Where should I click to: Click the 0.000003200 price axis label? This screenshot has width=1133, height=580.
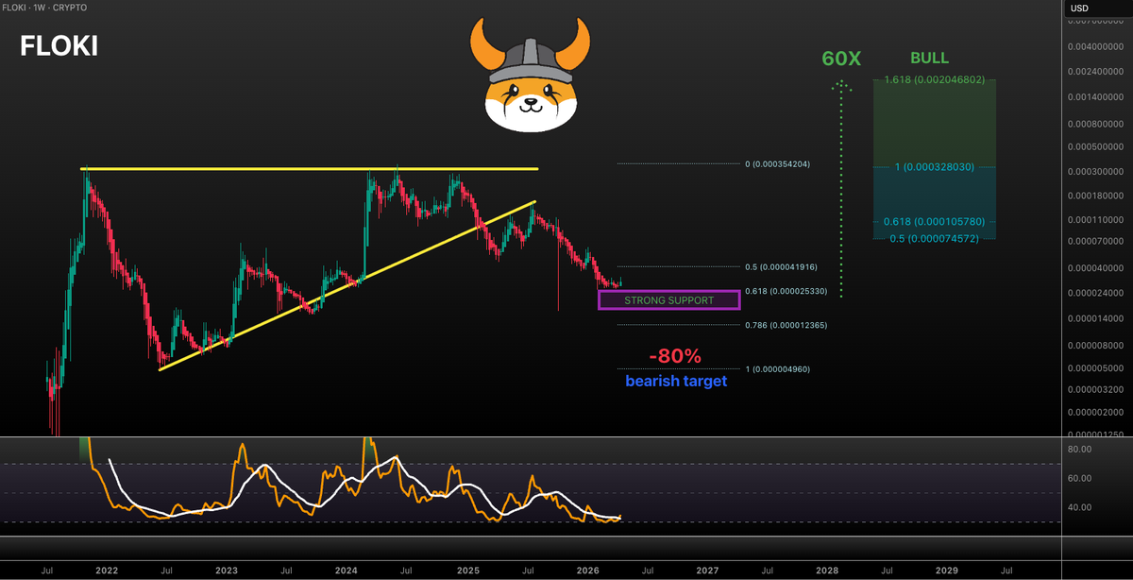1095,389
